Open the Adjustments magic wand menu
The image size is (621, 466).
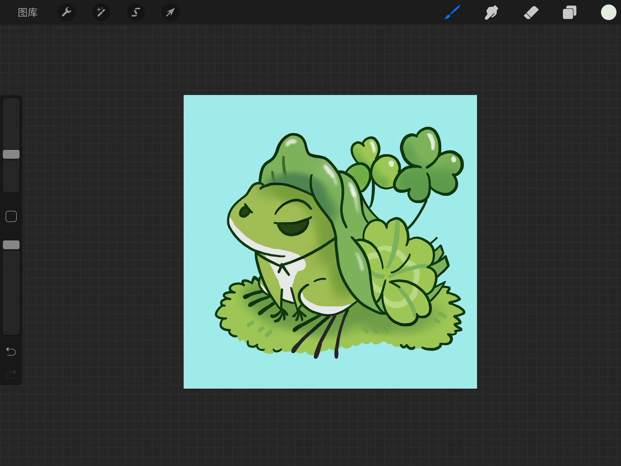[101, 13]
